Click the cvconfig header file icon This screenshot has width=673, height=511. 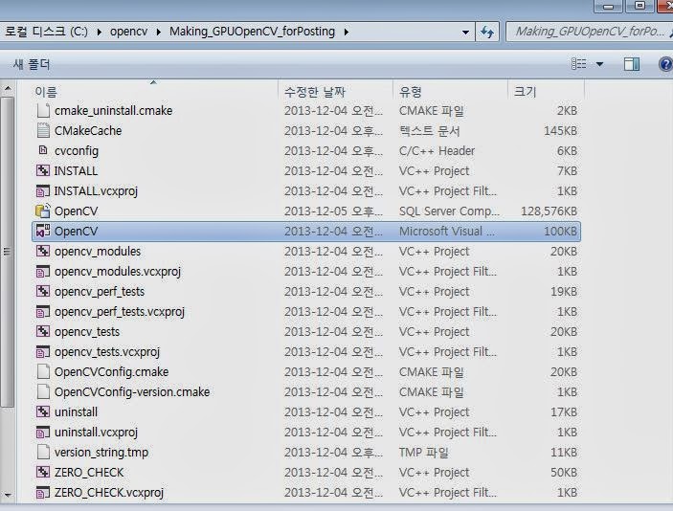point(43,150)
